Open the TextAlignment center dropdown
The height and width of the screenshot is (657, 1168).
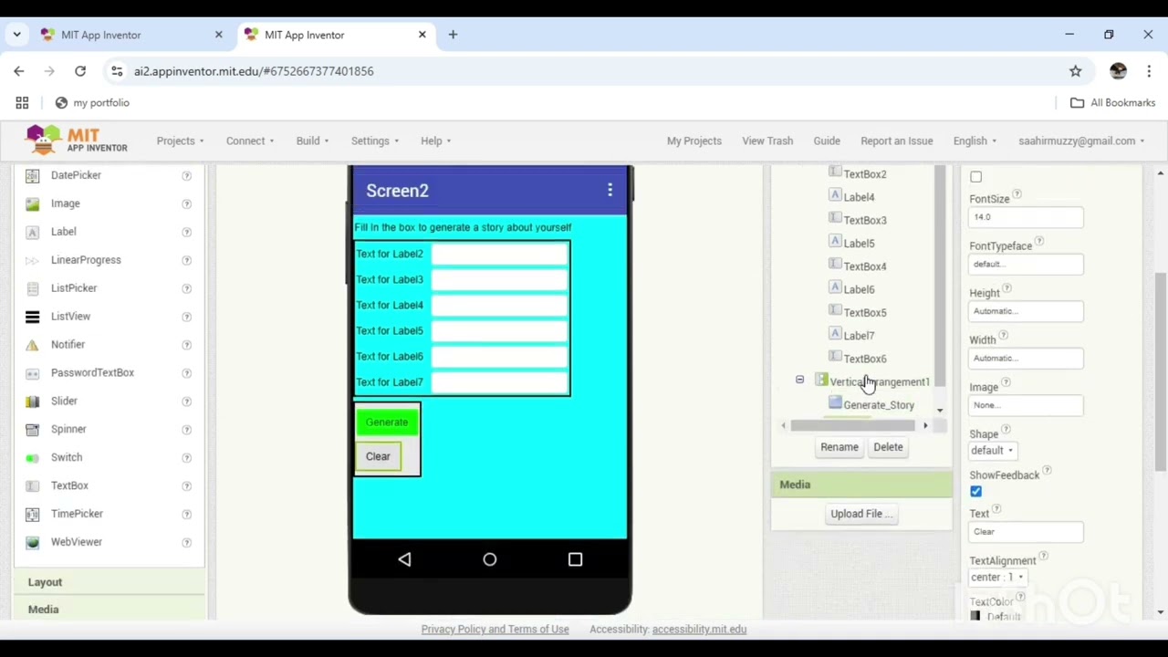pos(997,578)
